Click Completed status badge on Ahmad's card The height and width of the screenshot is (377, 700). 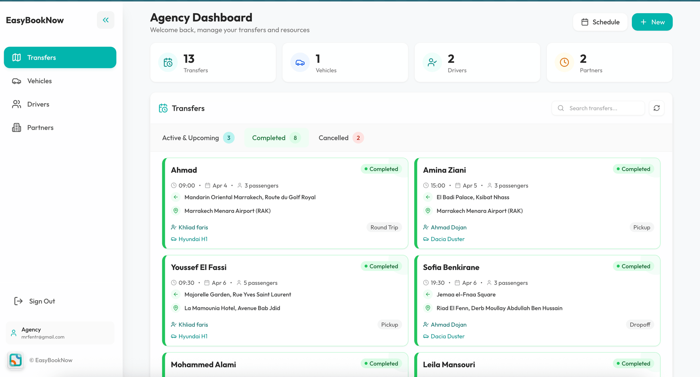(381, 169)
